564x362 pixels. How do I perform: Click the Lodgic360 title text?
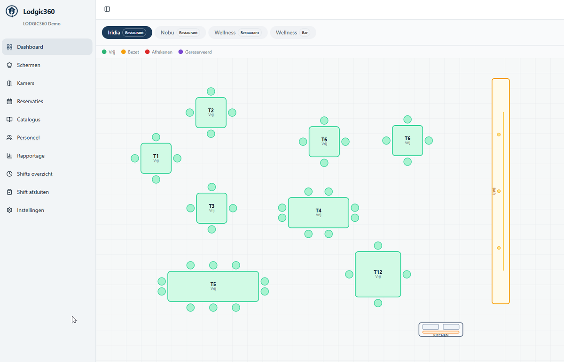coord(39,12)
